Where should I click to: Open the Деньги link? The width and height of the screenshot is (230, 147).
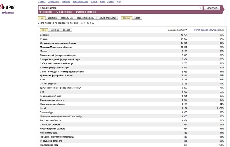(x=111, y=2)
